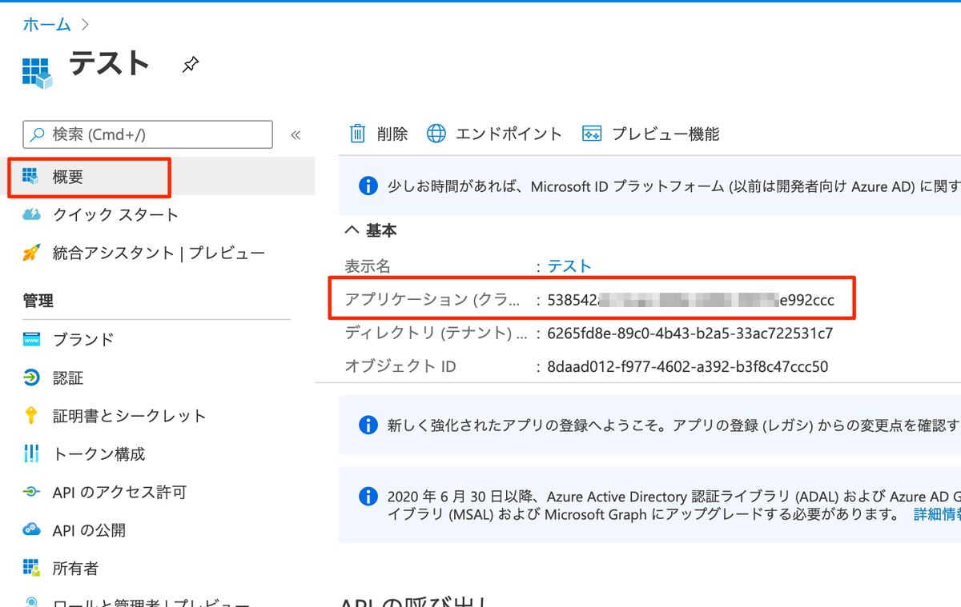Click the app registration icon next to テスト
Viewport: 961px width, 607px height.
click(x=37, y=73)
